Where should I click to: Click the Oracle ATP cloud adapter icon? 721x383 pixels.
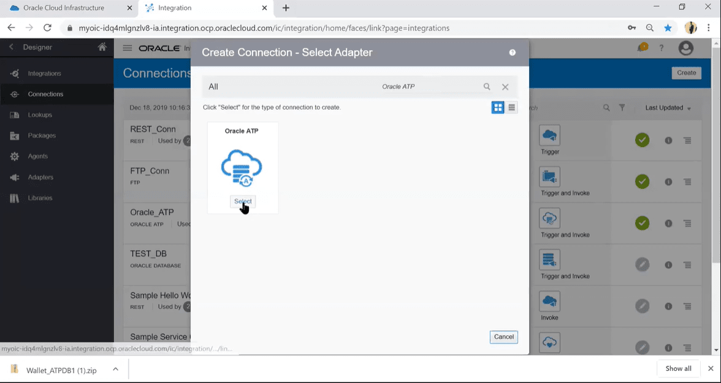(x=242, y=168)
